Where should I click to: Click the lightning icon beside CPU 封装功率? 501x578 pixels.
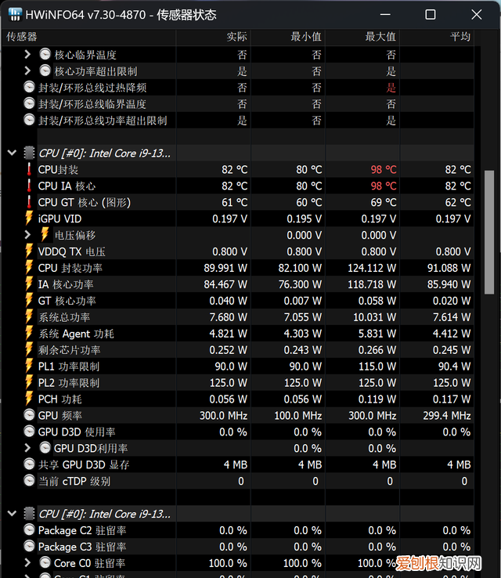(29, 268)
